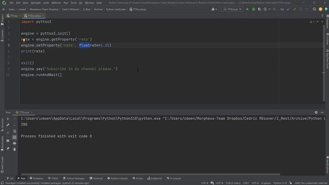
Task: Click the Archive breadcrumb folder
Action: click(x=98, y=9)
